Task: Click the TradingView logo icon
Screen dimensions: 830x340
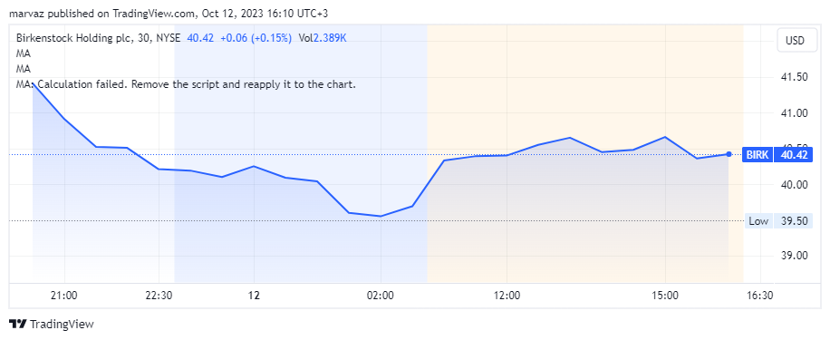Action: [18, 324]
